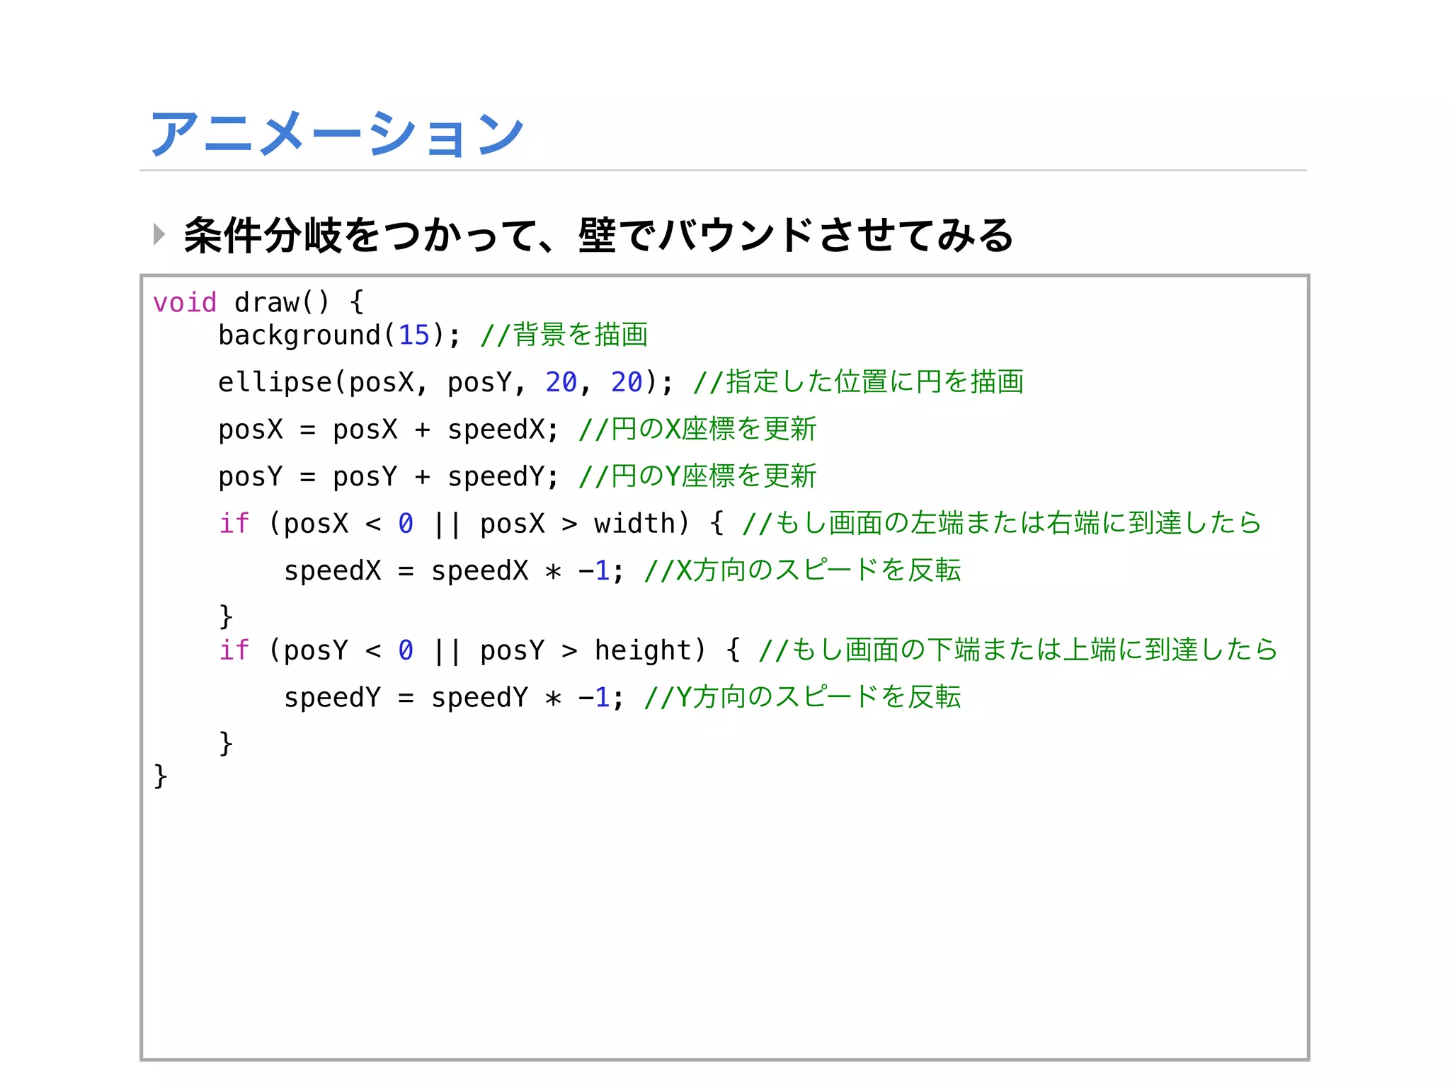This screenshot has width=1450, height=1087.
Task: Click the comment '//X方向のスピードを反転'
Action: (803, 570)
